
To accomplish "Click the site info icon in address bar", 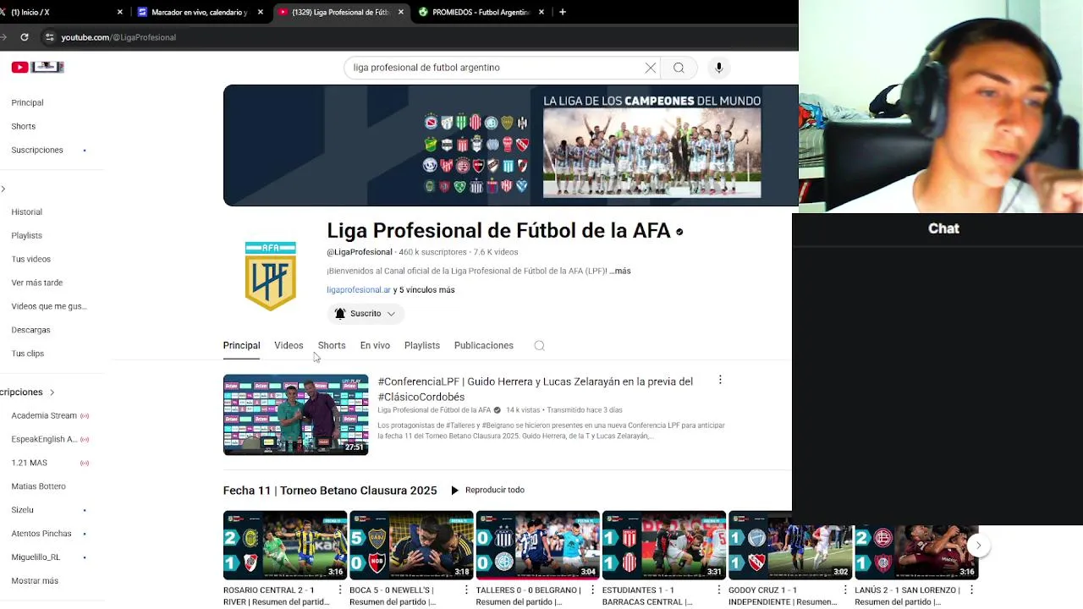I will [50, 37].
